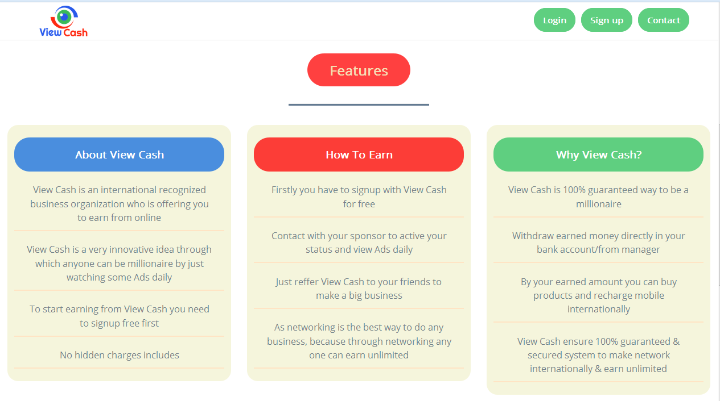Click the Just reffer View Cash item
Screen dimensions: 720x401
coord(359,289)
